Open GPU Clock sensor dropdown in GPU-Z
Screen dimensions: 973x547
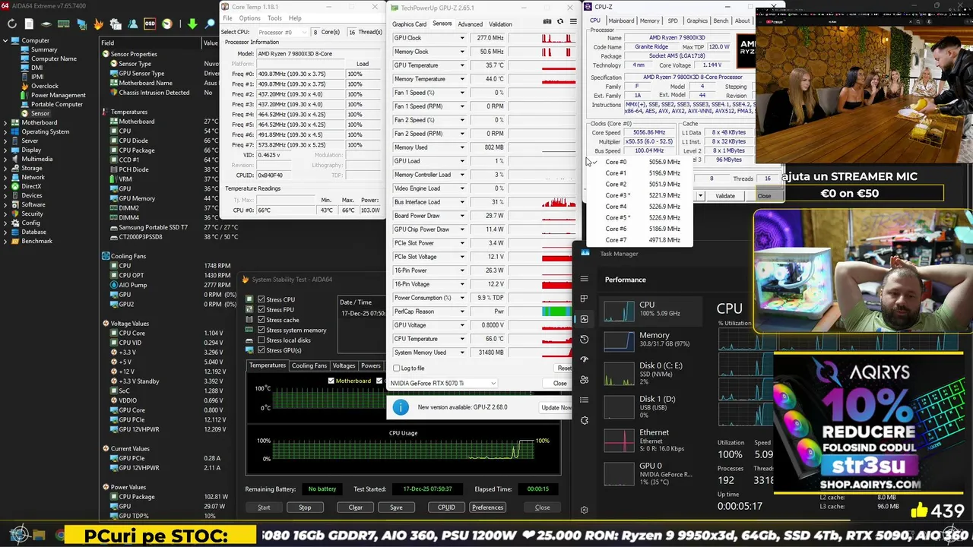[x=461, y=38]
